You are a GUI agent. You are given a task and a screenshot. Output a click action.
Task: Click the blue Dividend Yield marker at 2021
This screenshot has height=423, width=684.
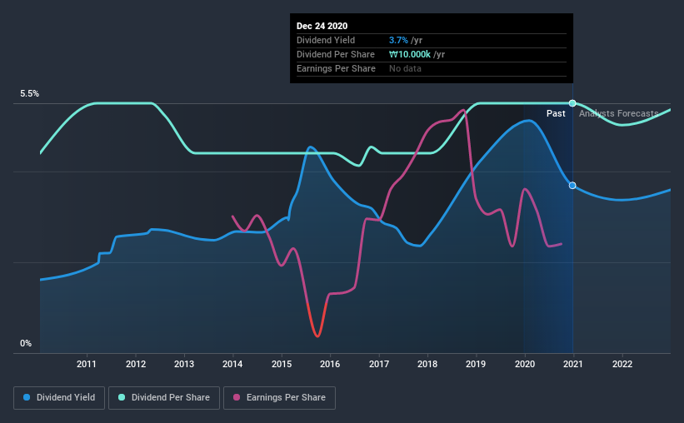point(572,186)
